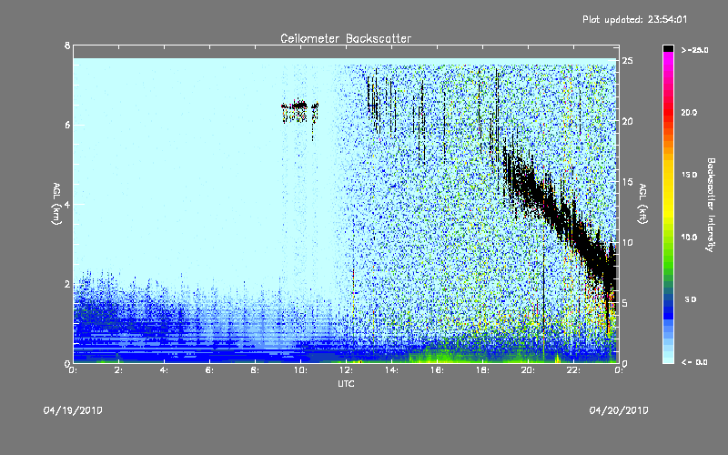Select the "22:" UTC hour tick

point(573,370)
